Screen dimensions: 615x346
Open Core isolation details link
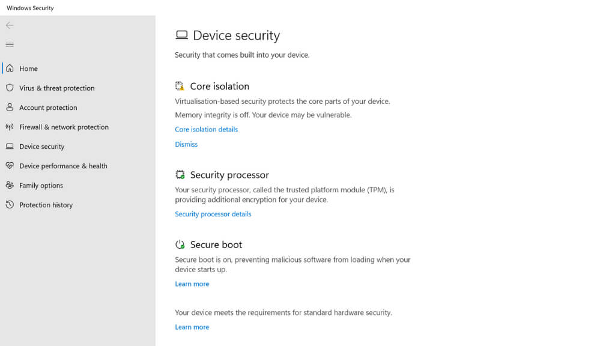[206, 129]
